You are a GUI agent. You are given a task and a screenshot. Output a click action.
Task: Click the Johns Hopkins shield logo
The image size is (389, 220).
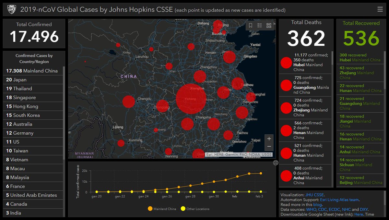(x=12, y=9)
